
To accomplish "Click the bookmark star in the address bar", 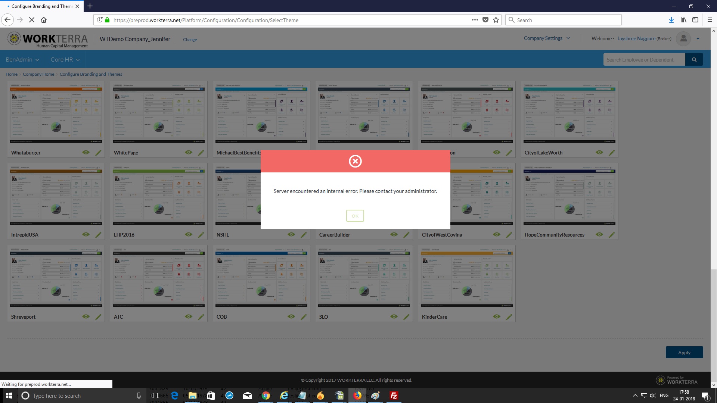I will tap(496, 20).
